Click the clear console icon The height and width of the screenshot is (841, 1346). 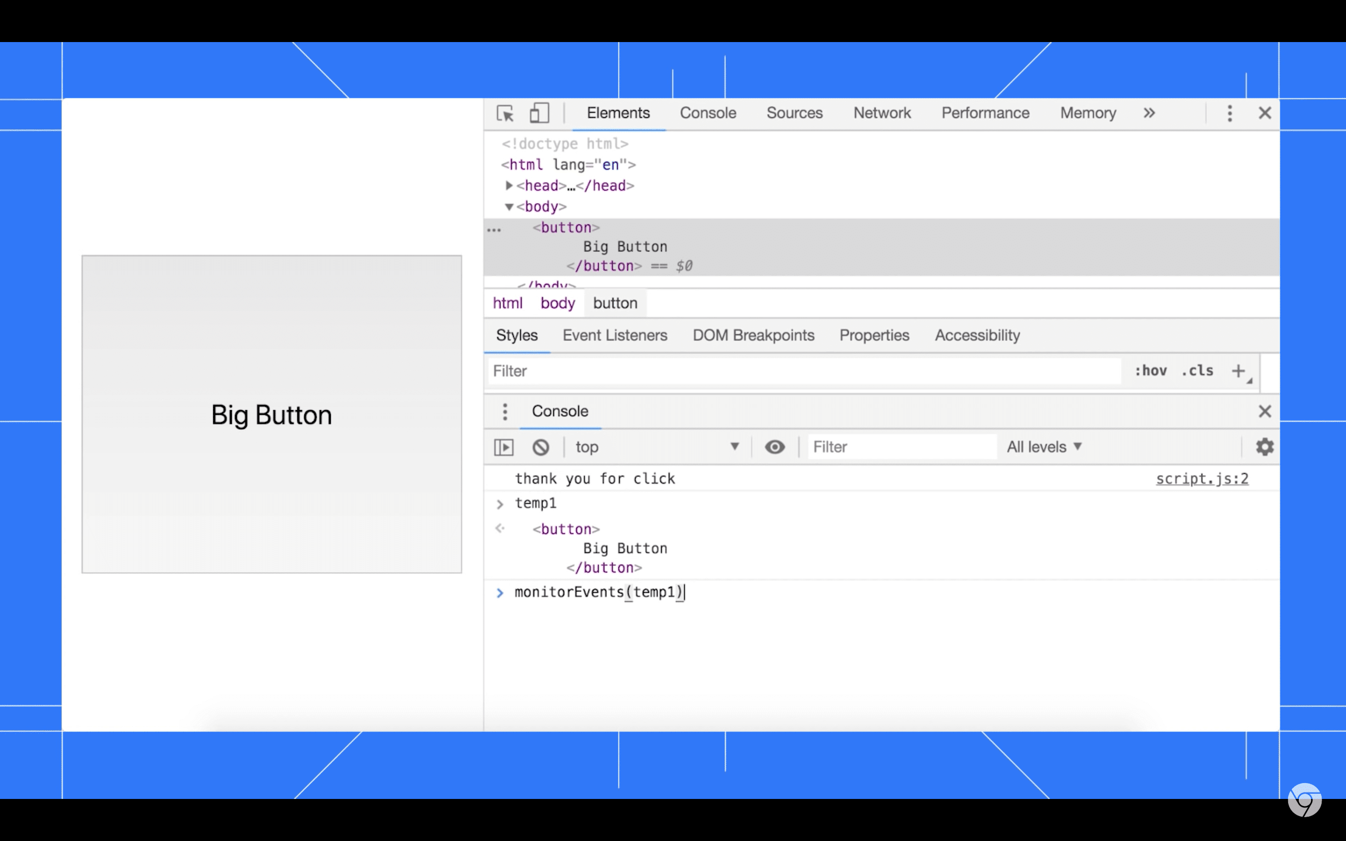click(x=541, y=446)
